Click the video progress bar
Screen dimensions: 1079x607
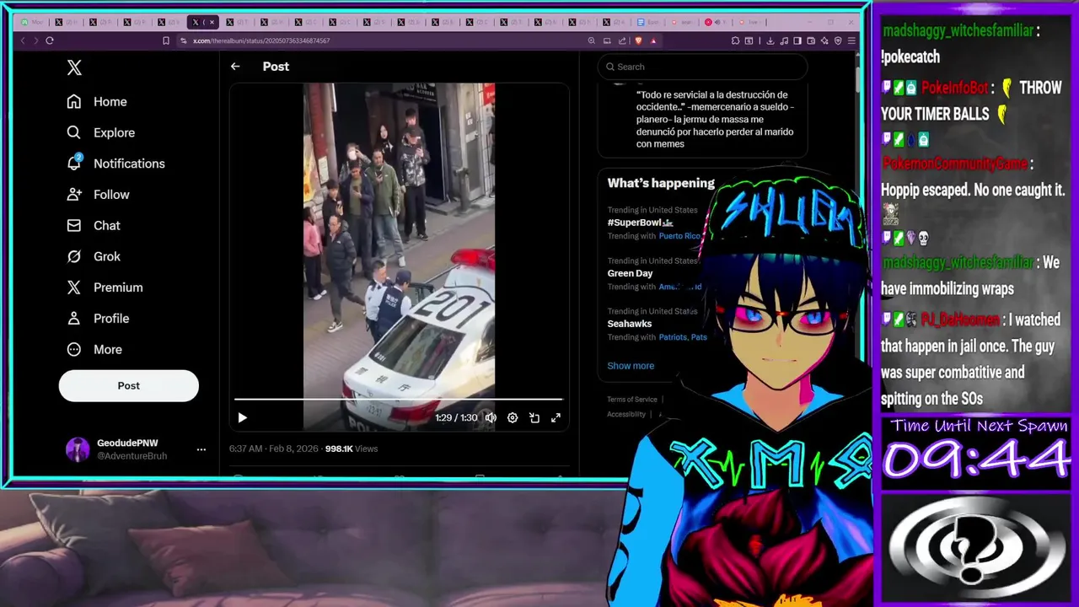398,399
